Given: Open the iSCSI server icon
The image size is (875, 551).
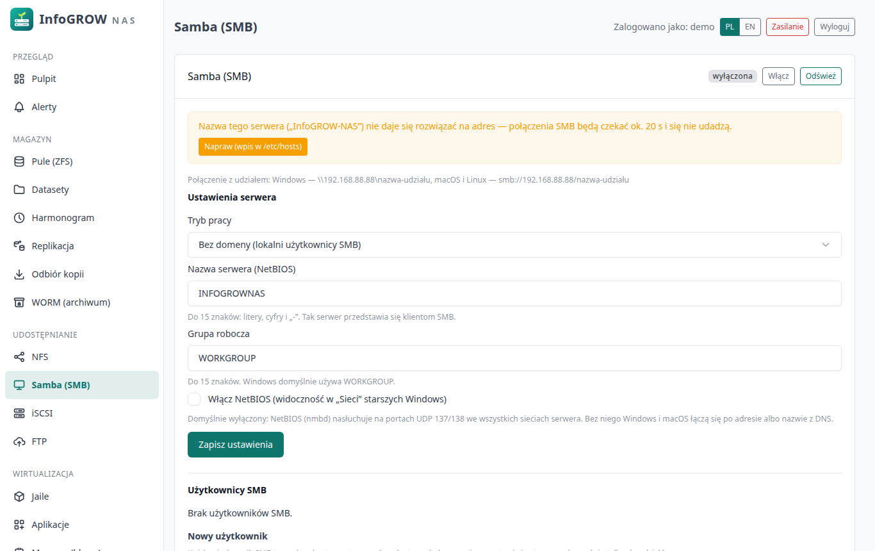Looking at the screenshot, I should (x=19, y=413).
